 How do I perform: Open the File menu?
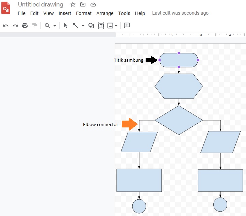click(21, 13)
